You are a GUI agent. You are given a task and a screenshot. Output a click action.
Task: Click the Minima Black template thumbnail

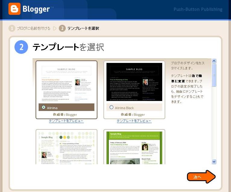click(134, 82)
